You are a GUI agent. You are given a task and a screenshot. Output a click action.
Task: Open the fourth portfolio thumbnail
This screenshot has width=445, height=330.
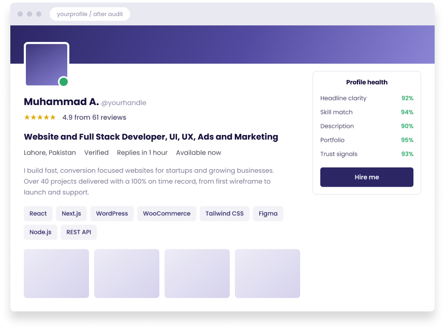(268, 274)
